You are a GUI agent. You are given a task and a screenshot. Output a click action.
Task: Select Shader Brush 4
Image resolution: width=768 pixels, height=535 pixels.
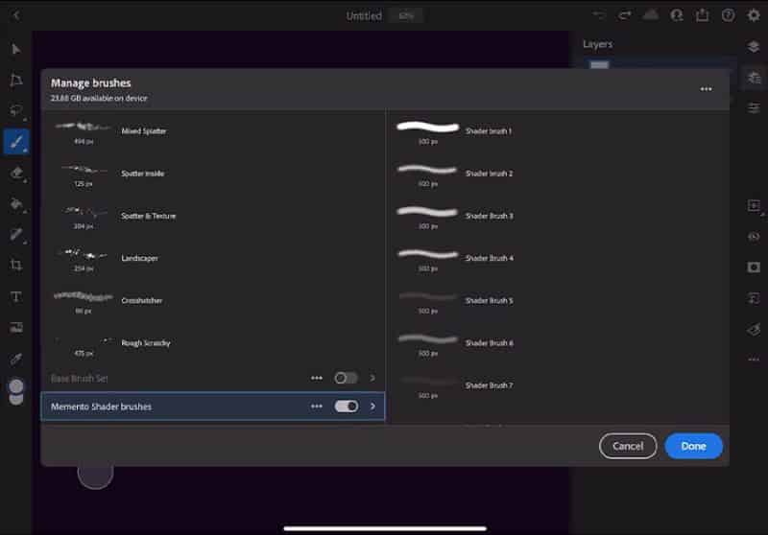tap(559, 259)
